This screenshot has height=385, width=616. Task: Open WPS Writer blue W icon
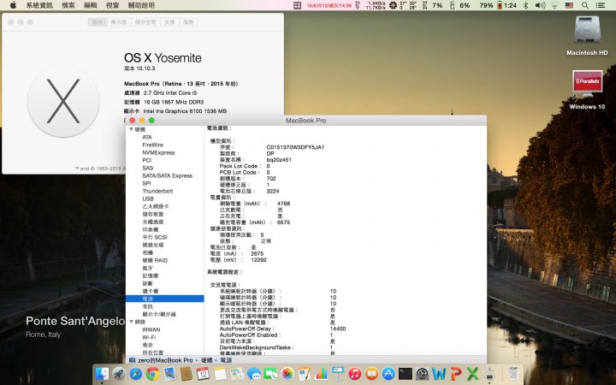(439, 373)
